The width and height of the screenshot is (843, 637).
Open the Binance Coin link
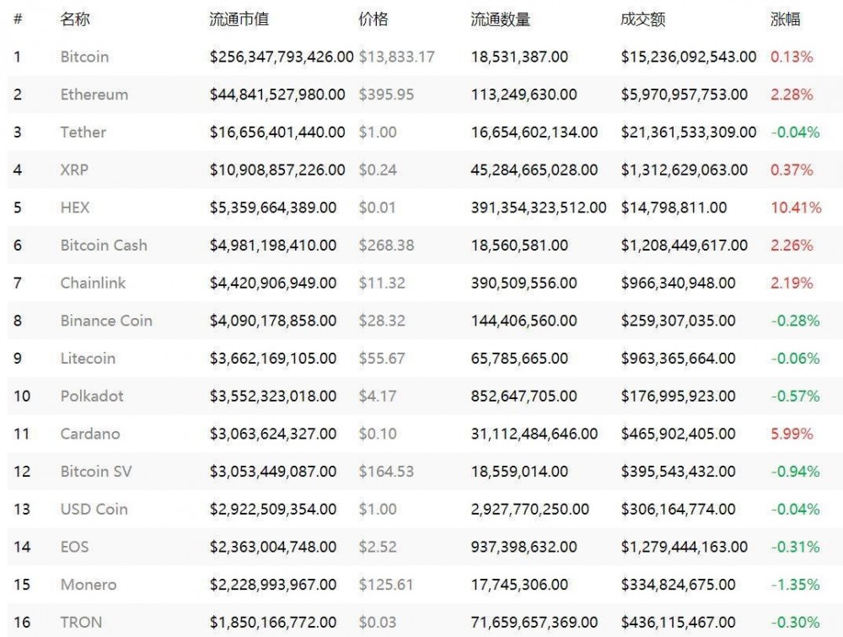106,321
